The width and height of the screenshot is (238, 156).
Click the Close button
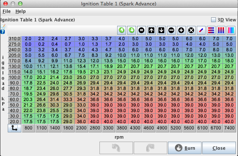tap(218, 148)
